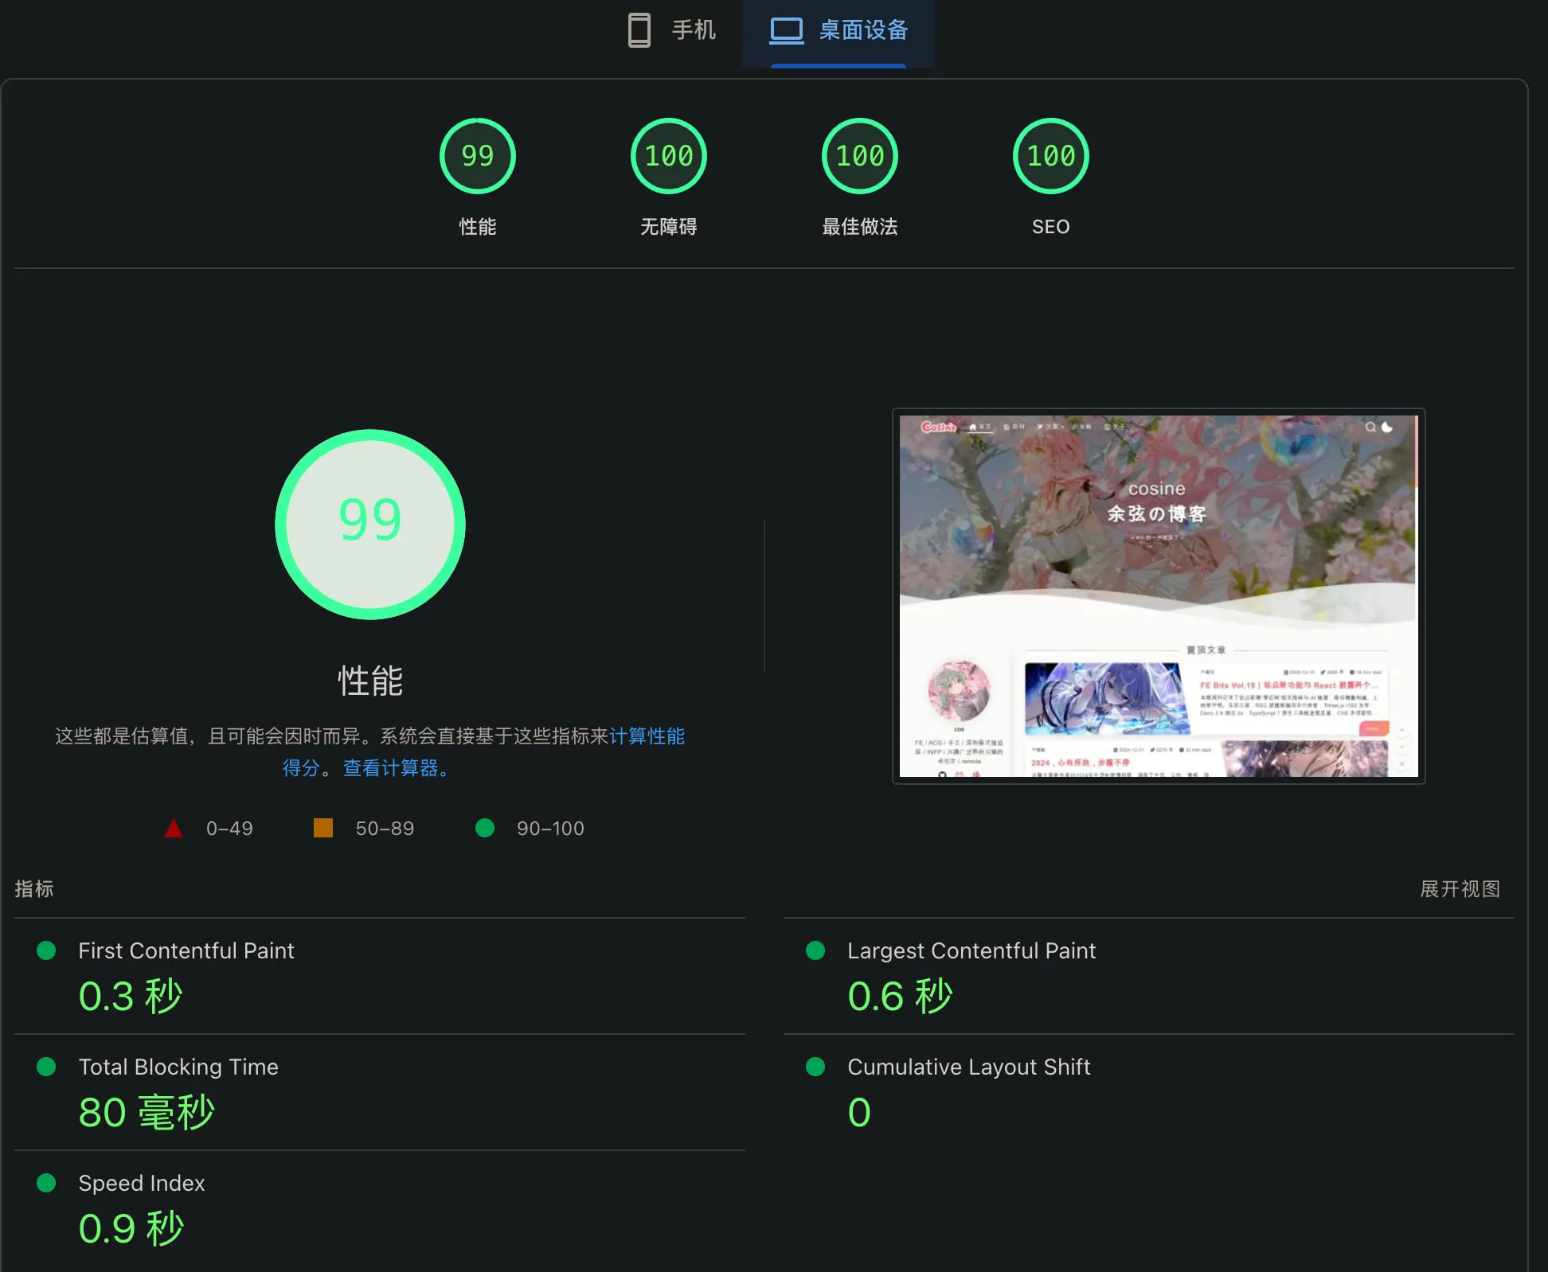Click the Speed Index metric value
The height and width of the screenshot is (1272, 1548).
pos(131,1228)
